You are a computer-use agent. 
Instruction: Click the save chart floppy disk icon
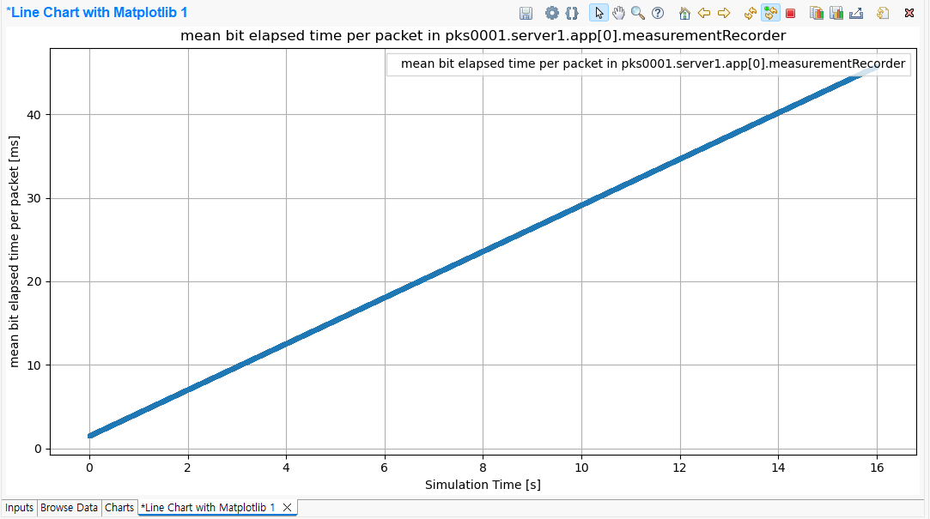526,13
